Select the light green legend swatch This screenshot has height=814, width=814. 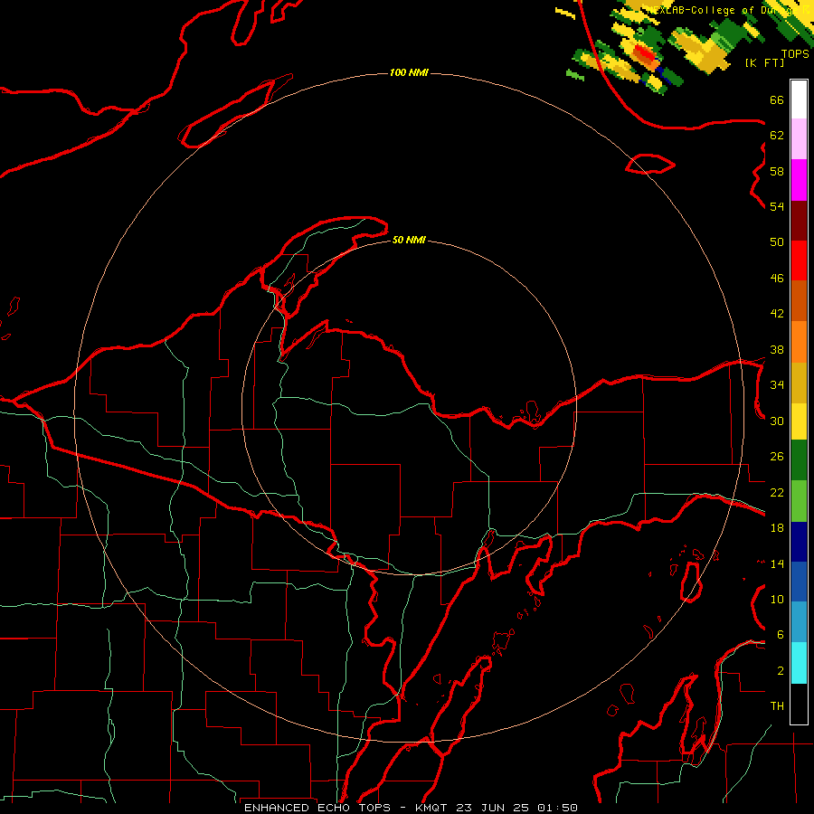[x=799, y=501]
